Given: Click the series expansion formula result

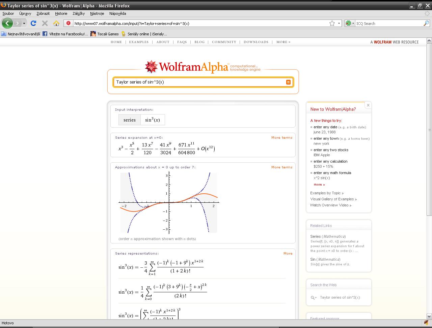Looking at the screenshot, I should (166, 149).
